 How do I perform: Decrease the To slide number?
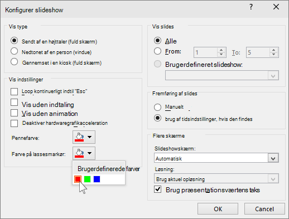273,55
